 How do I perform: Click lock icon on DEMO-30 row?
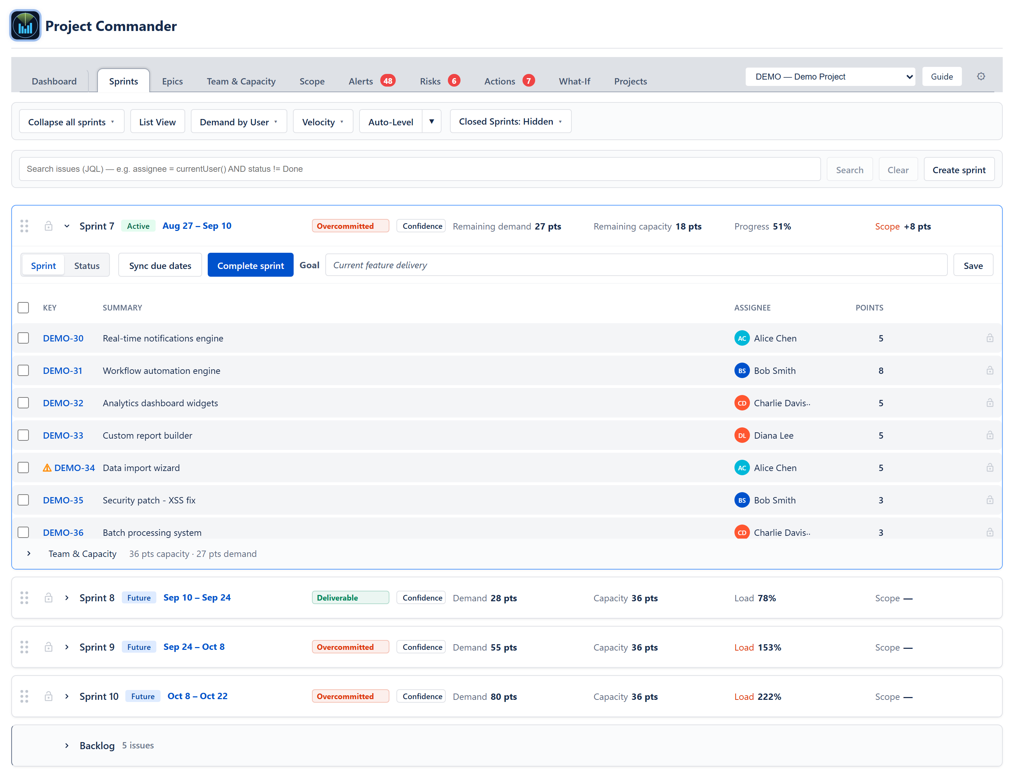[x=989, y=338]
